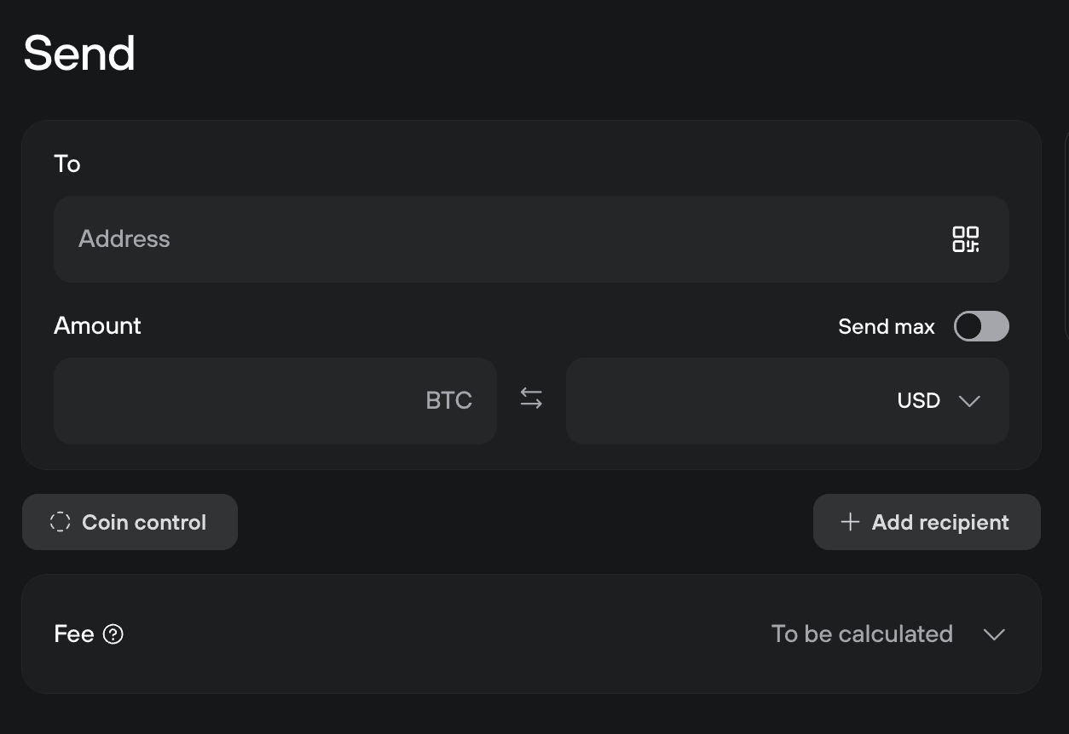The height and width of the screenshot is (734, 1069).
Task: Open the QR code scanner for the address
Action: tap(965, 239)
